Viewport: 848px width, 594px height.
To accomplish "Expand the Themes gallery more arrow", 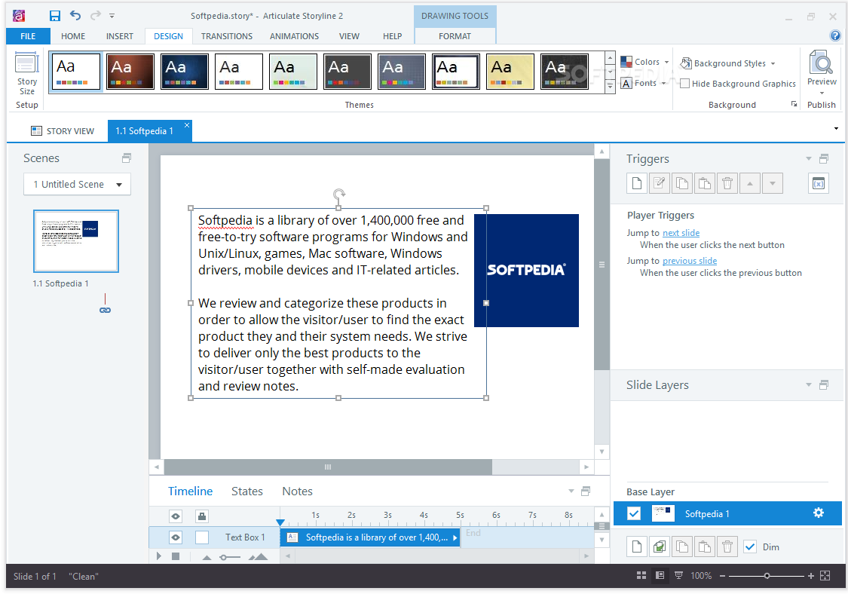I will click(x=610, y=85).
